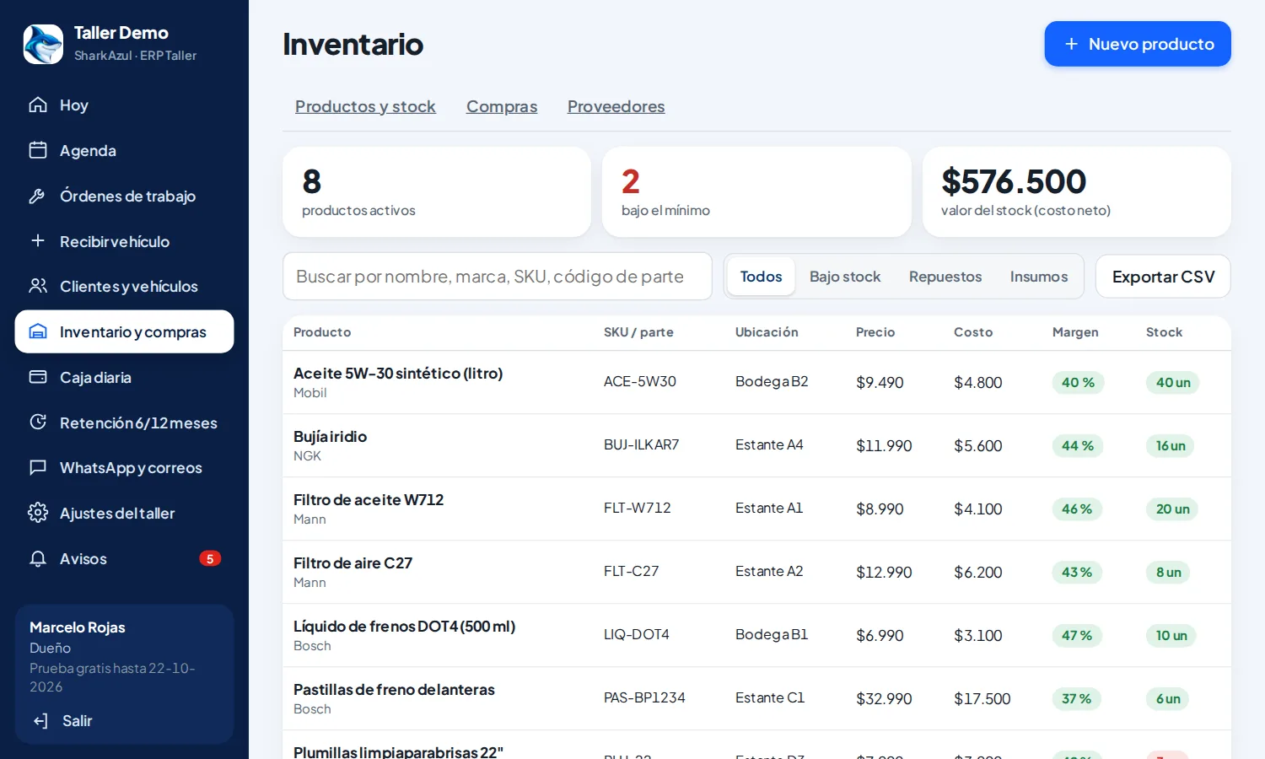Click the bell icon beside Avisos
This screenshot has height=759, width=1265.
point(38,558)
